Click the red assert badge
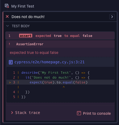 coord(26,36)
